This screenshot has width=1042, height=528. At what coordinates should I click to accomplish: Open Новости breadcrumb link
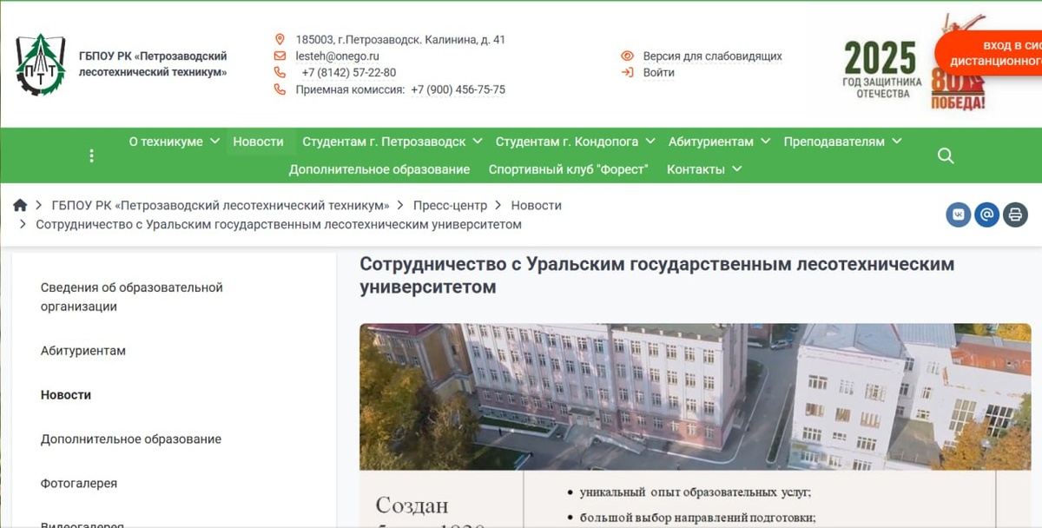click(x=536, y=205)
